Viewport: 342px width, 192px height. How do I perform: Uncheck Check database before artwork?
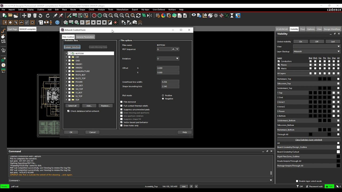pos(68,111)
